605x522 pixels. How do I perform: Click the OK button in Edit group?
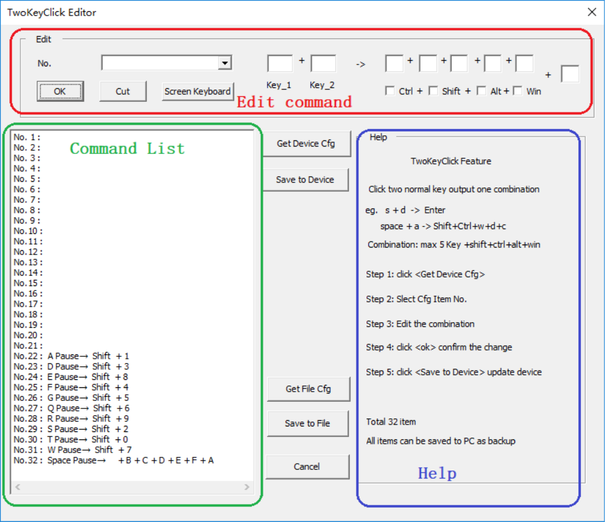point(60,91)
